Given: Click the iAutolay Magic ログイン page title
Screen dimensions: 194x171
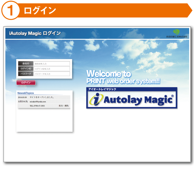Looking at the screenshot, I should tap(35, 33).
